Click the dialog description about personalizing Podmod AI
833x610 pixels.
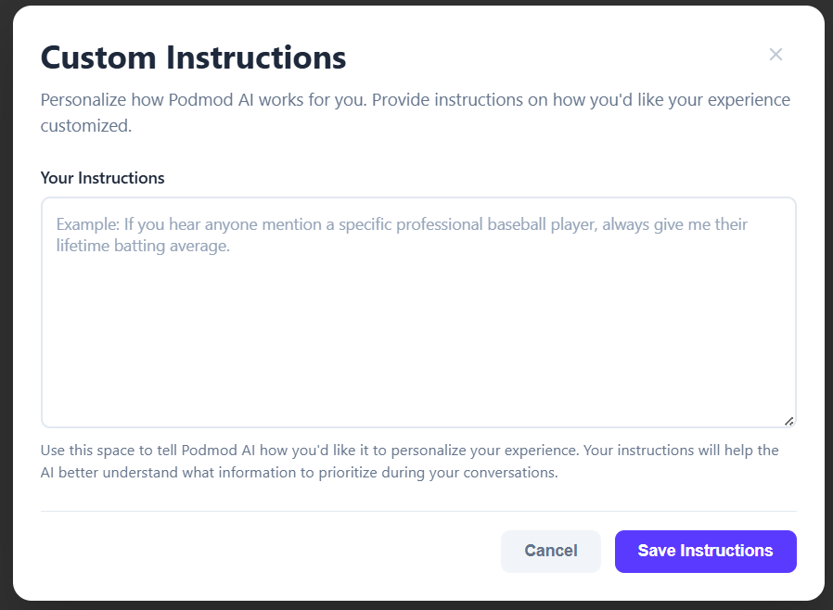pyautogui.click(x=415, y=111)
